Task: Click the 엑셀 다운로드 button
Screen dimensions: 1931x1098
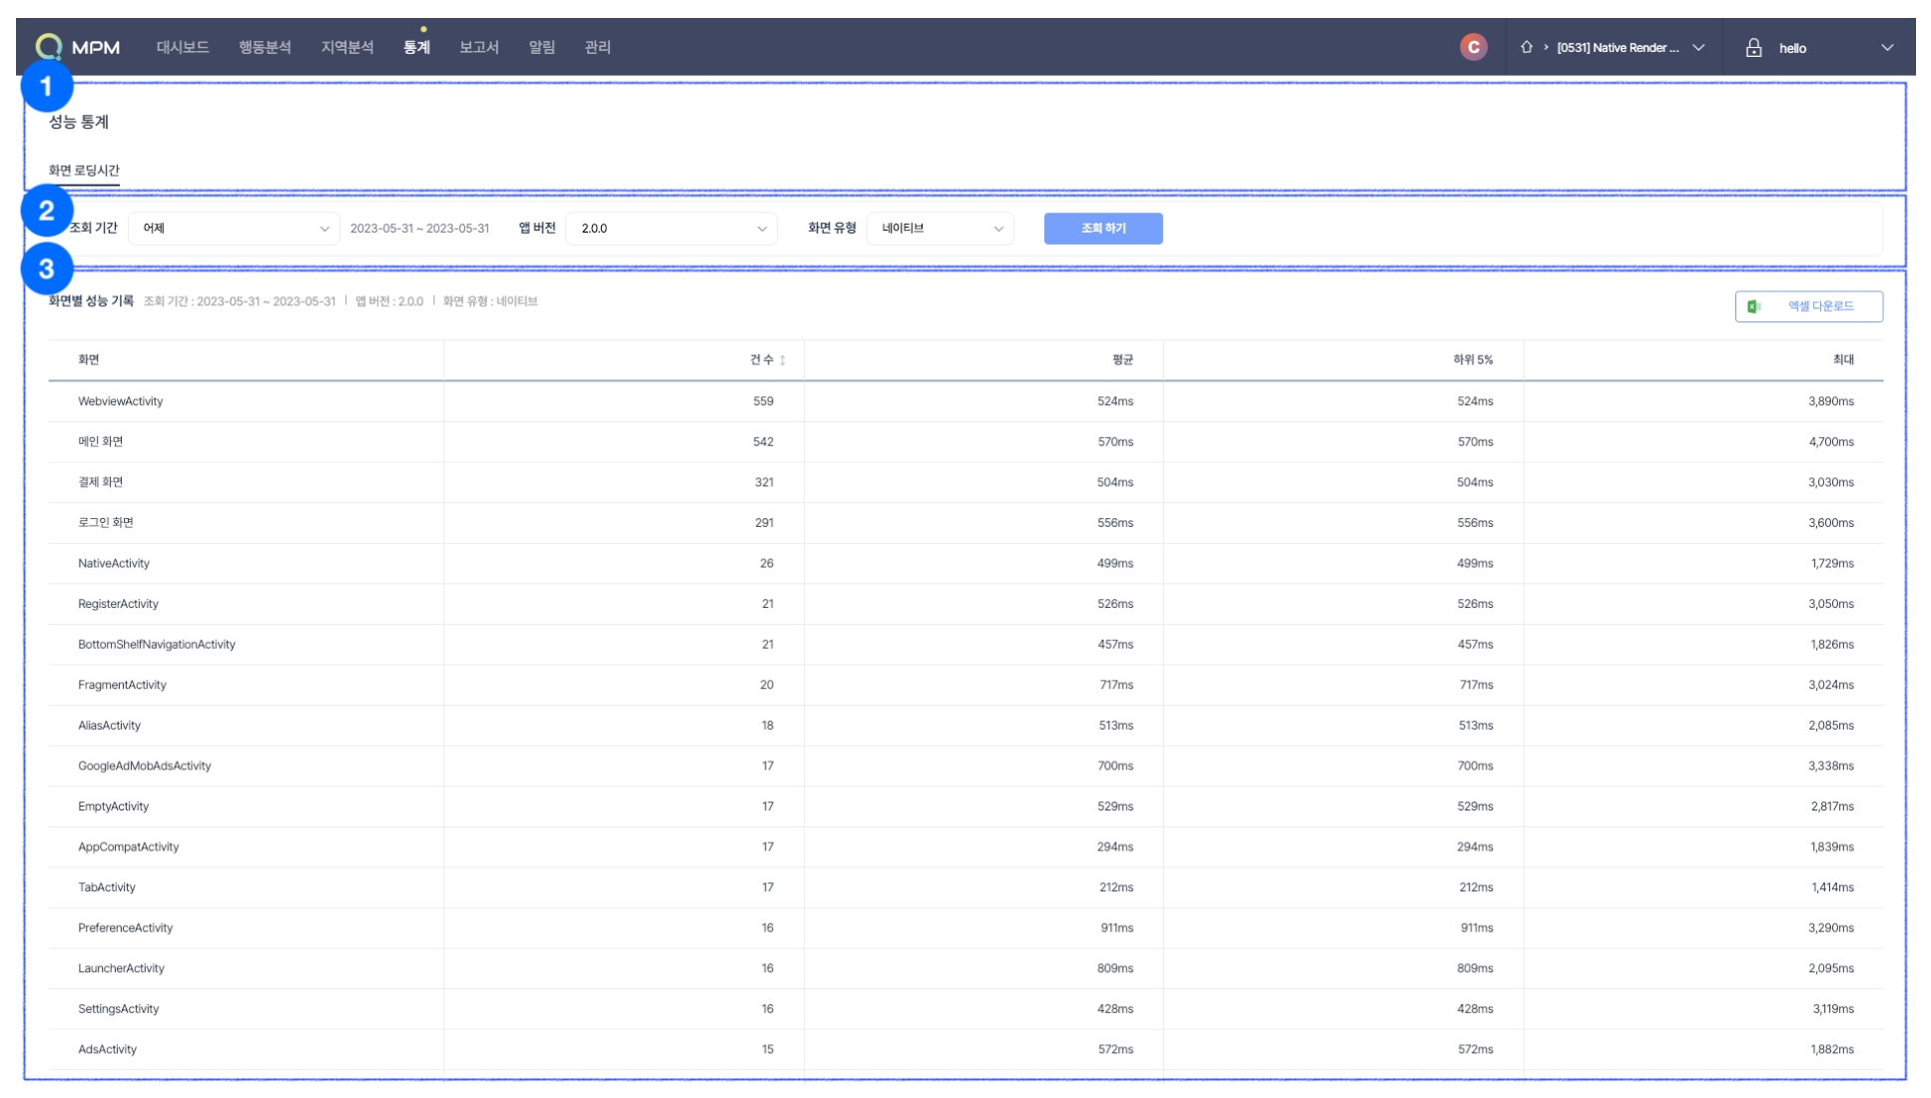Action: (1808, 306)
